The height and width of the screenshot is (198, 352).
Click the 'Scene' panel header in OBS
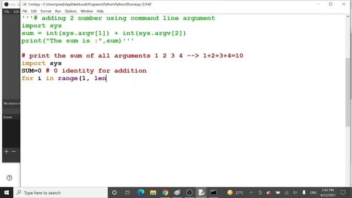pyautogui.click(x=8, y=117)
